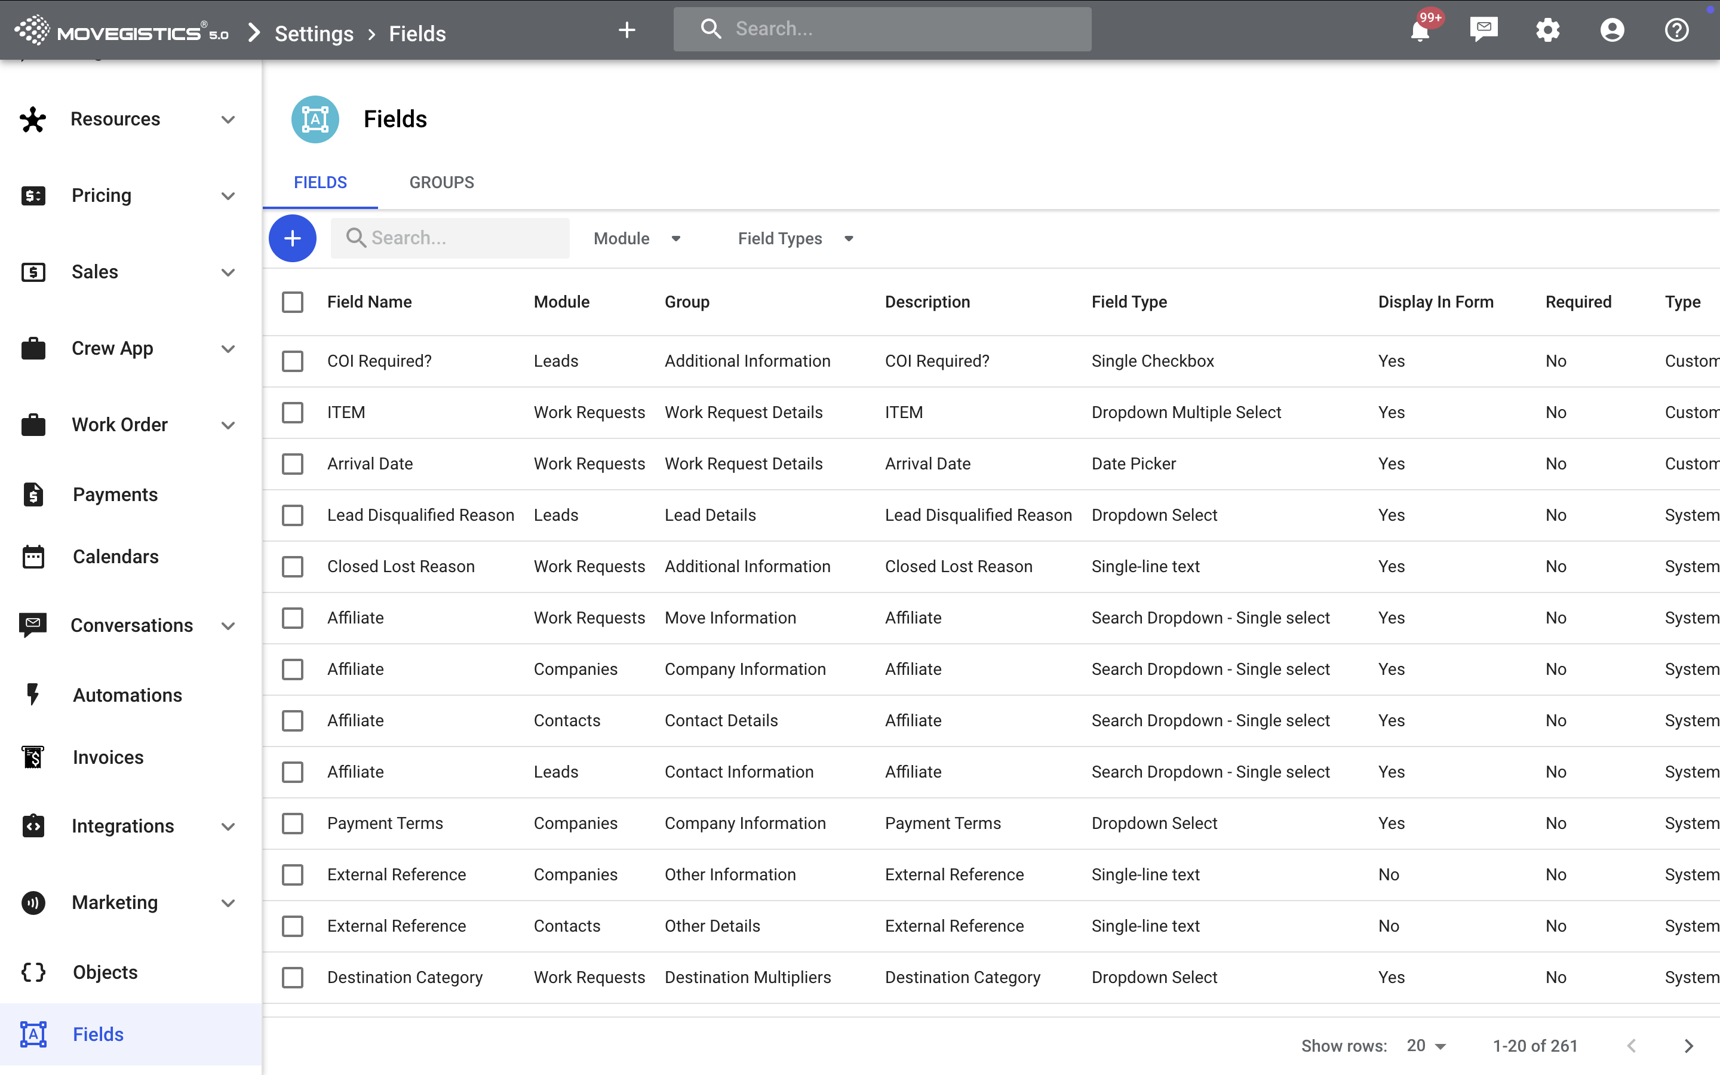Viewport: 1720px width, 1075px height.
Task: Open the messages chat icon in header
Action: [x=1483, y=30]
